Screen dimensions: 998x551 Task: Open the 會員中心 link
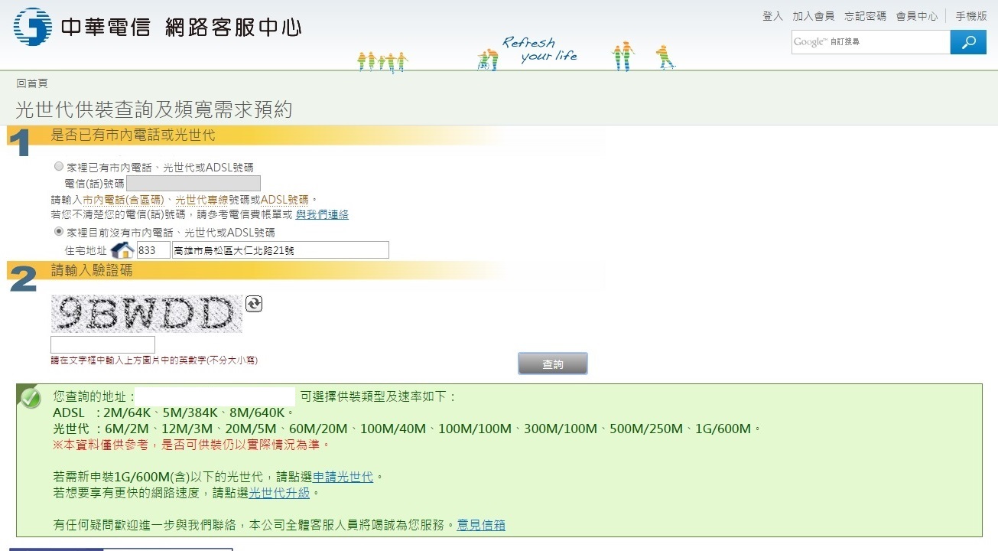[x=917, y=16]
